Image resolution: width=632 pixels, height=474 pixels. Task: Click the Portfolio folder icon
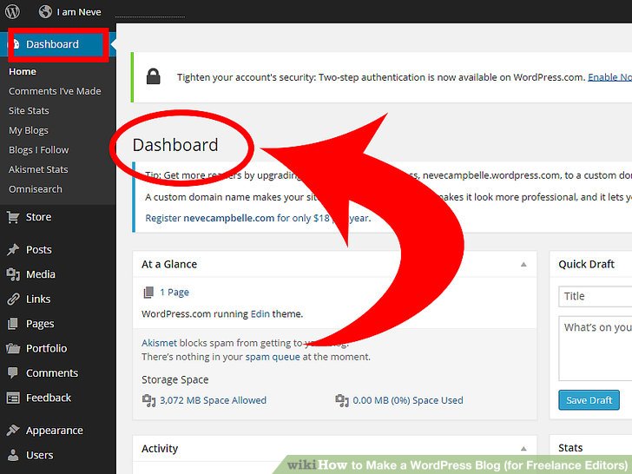coord(13,348)
